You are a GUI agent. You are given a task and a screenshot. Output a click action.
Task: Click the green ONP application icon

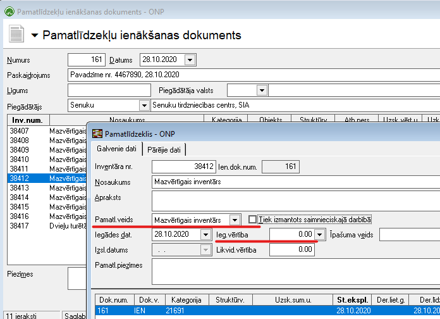coord(9,12)
